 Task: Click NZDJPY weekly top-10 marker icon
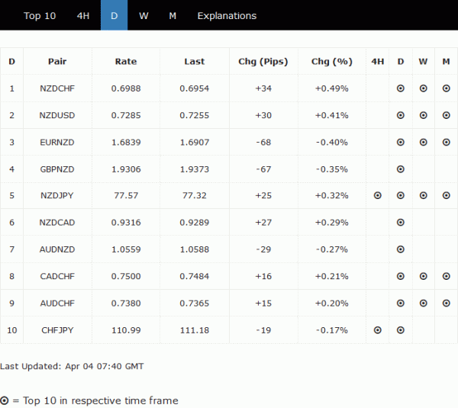(x=423, y=195)
